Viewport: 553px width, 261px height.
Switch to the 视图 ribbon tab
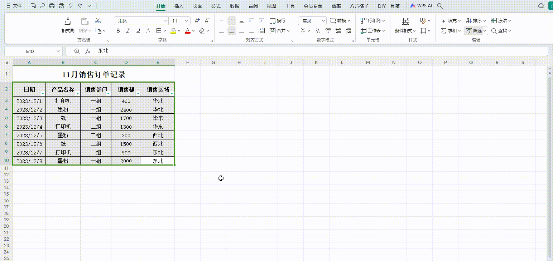click(x=271, y=6)
